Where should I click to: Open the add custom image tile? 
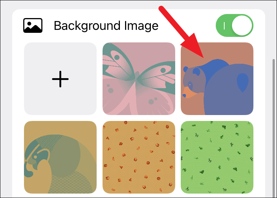coord(60,79)
